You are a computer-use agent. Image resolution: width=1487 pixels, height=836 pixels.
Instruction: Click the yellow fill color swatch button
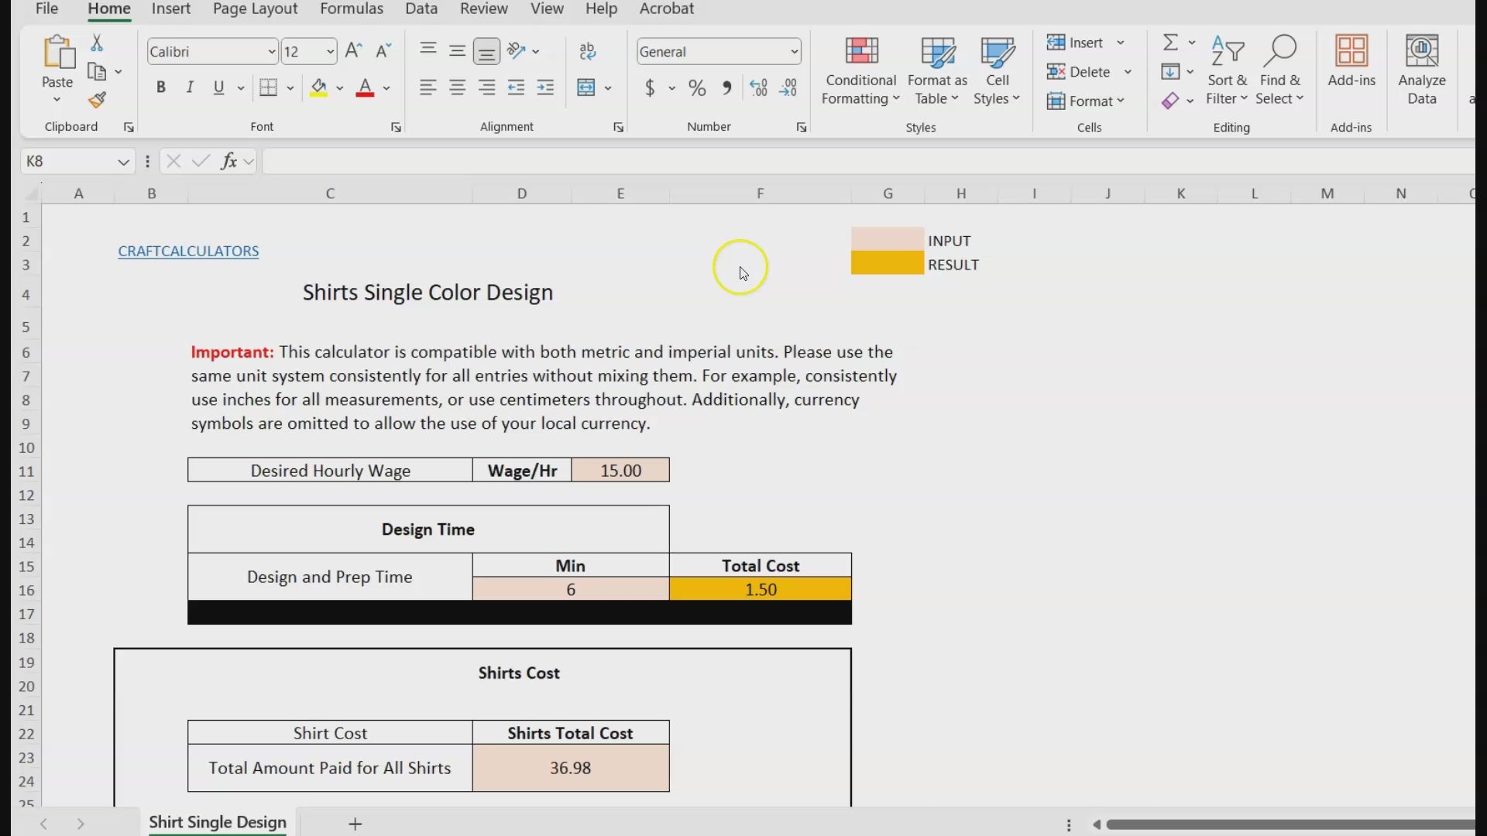click(x=318, y=87)
